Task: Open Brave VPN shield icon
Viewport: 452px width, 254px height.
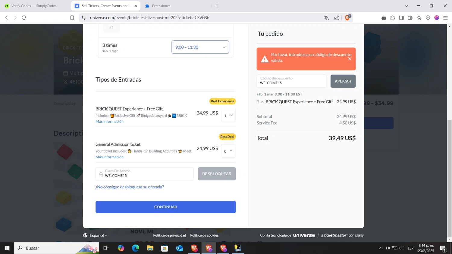Action: pyautogui.click(x=428, y=18)
